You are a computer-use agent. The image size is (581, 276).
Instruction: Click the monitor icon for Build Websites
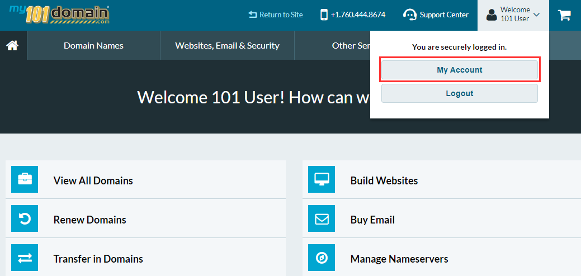pos(322,179)
